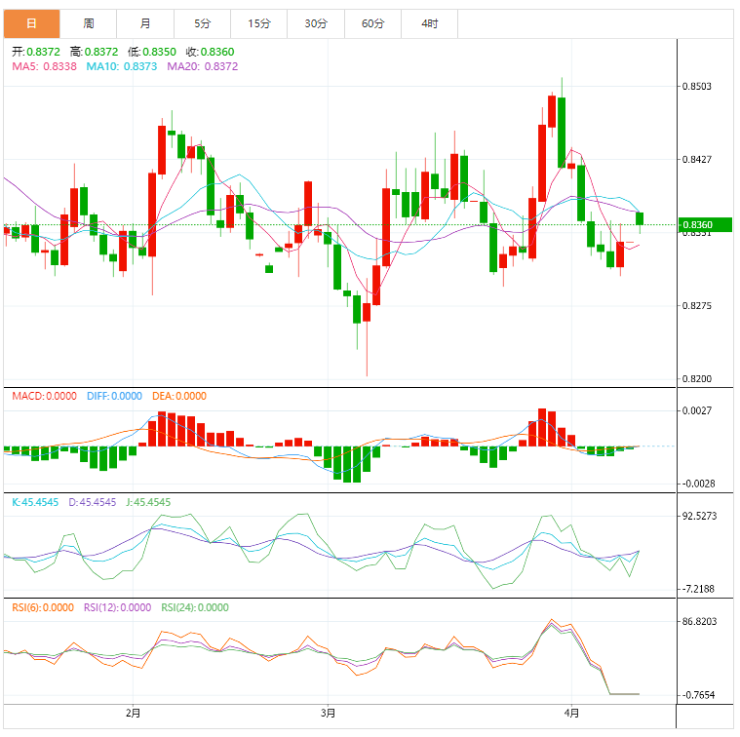Click the -0.0028 MACD axis label
The image size is (740, 737).
[698, 485]
